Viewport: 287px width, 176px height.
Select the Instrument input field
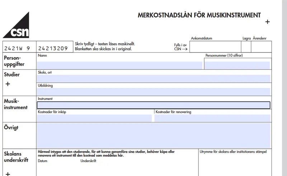[154, 105]
